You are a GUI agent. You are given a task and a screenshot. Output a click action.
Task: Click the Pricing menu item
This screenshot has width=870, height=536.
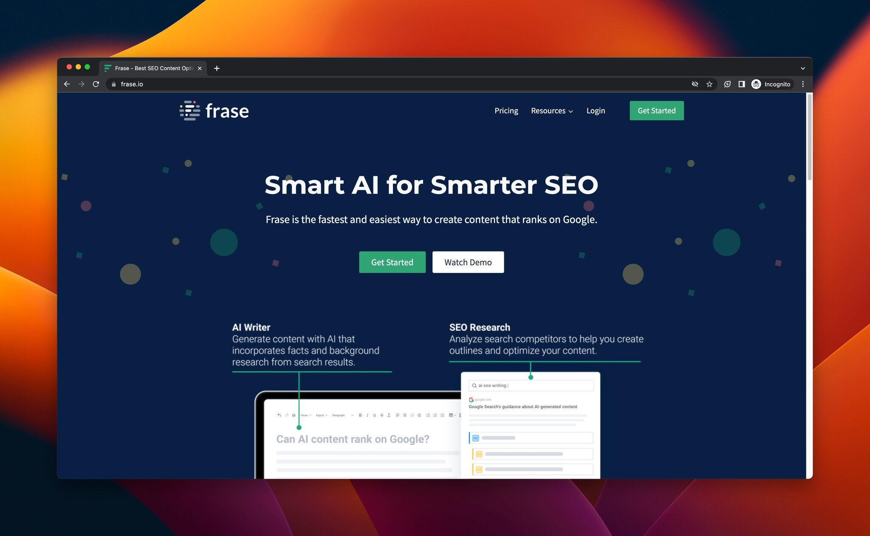point(506,110)
